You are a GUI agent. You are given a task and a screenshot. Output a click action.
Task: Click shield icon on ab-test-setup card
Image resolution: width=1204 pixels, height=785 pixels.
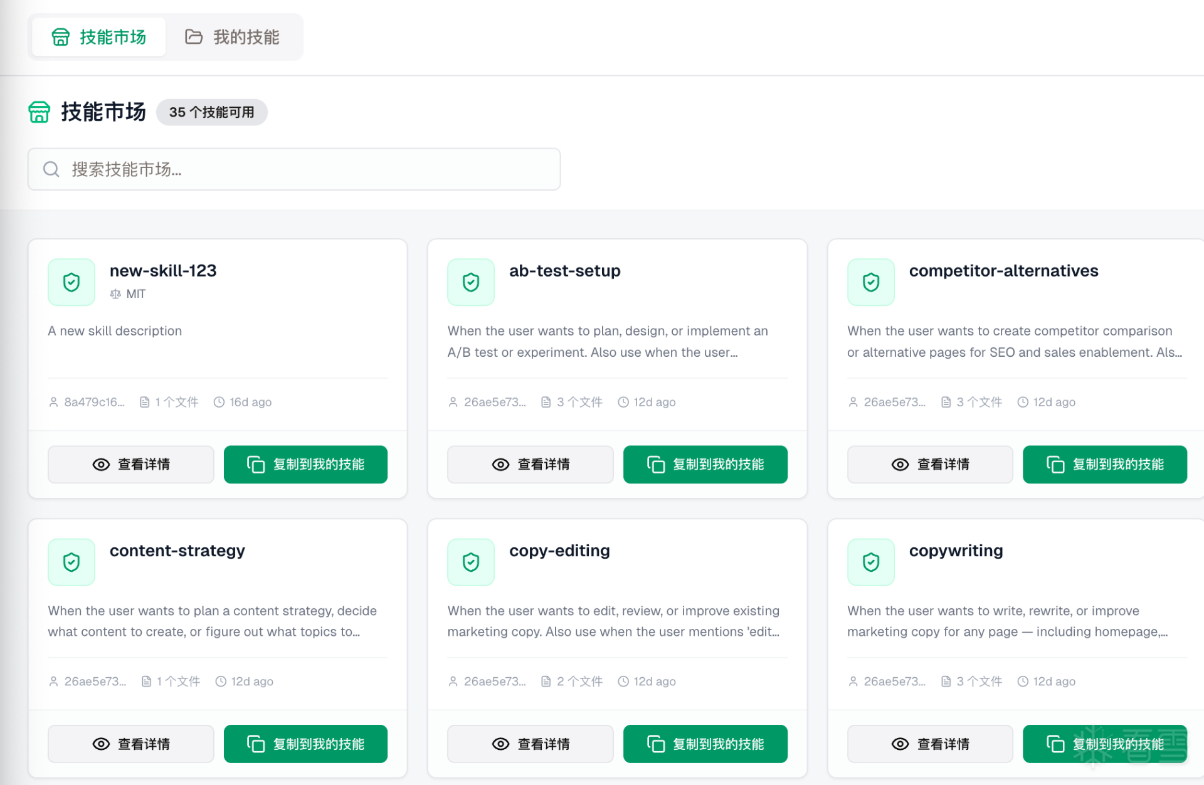471,282
